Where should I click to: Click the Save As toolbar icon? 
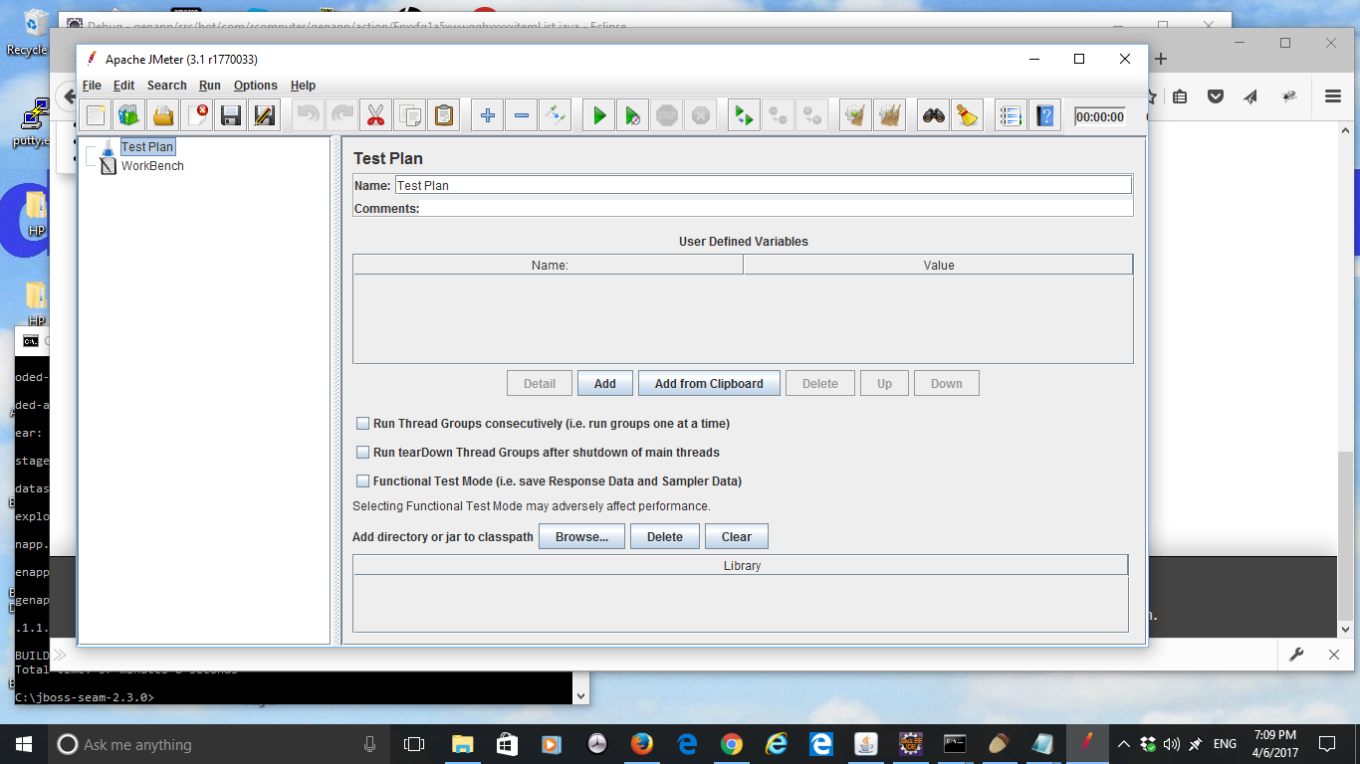tap(265, 115)
